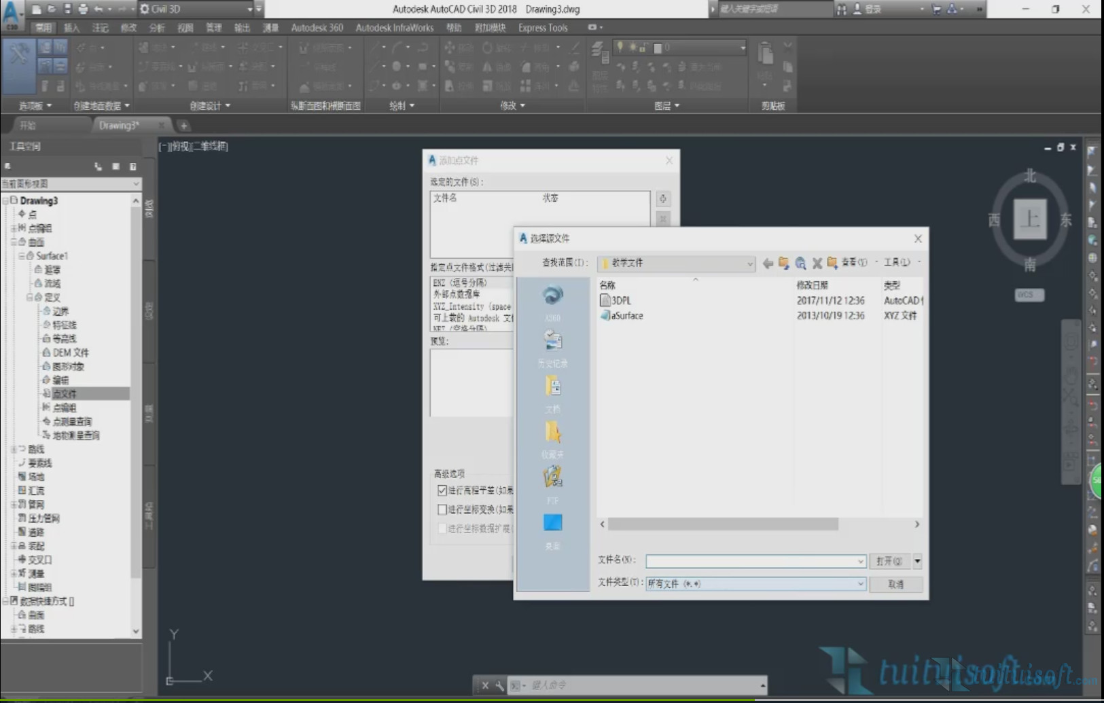The image size is (1104, 703).
Task: Open the Look in (教学文件) folder dropdown
Action: [x=749, y=264]
